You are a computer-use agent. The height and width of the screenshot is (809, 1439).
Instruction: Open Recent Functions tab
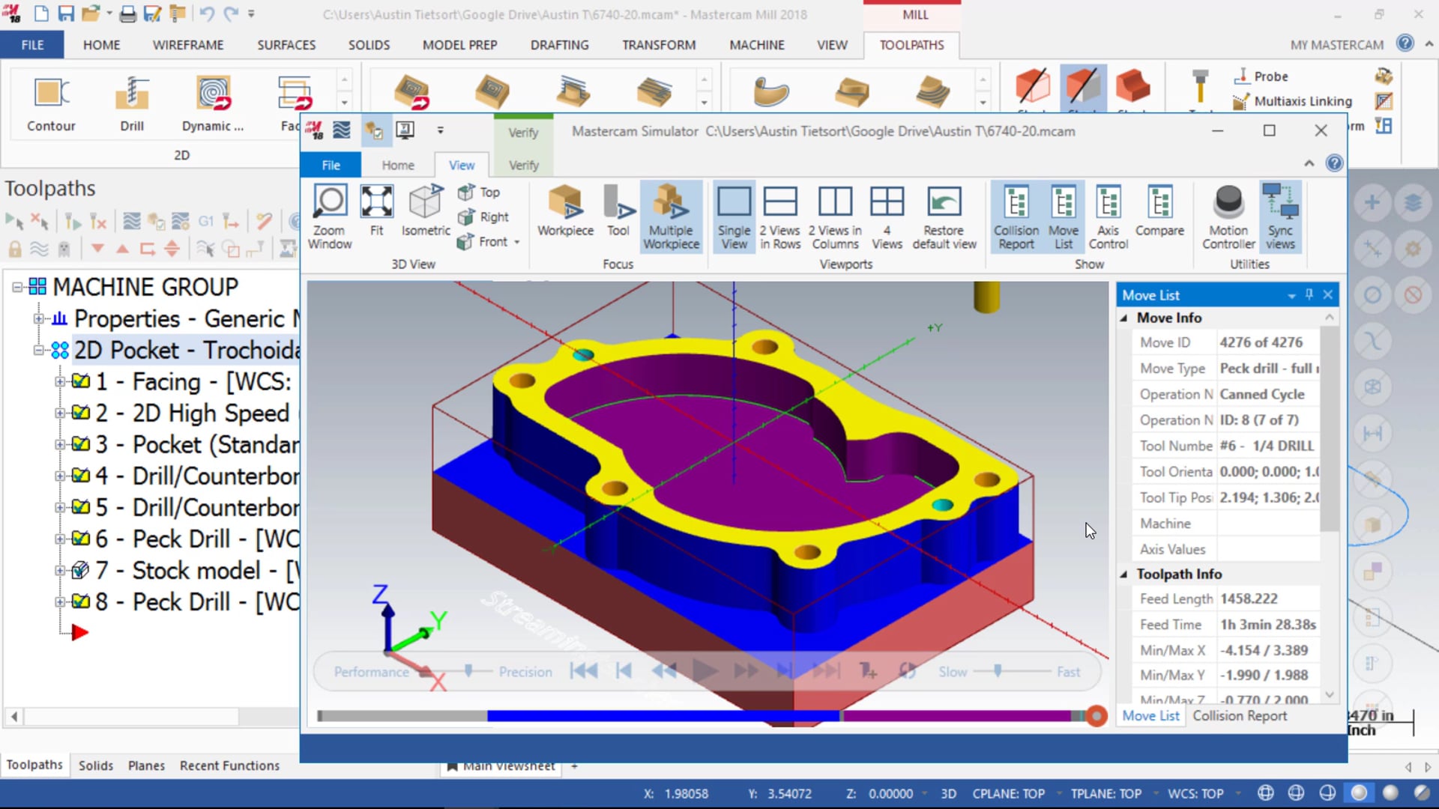[229, 765]
